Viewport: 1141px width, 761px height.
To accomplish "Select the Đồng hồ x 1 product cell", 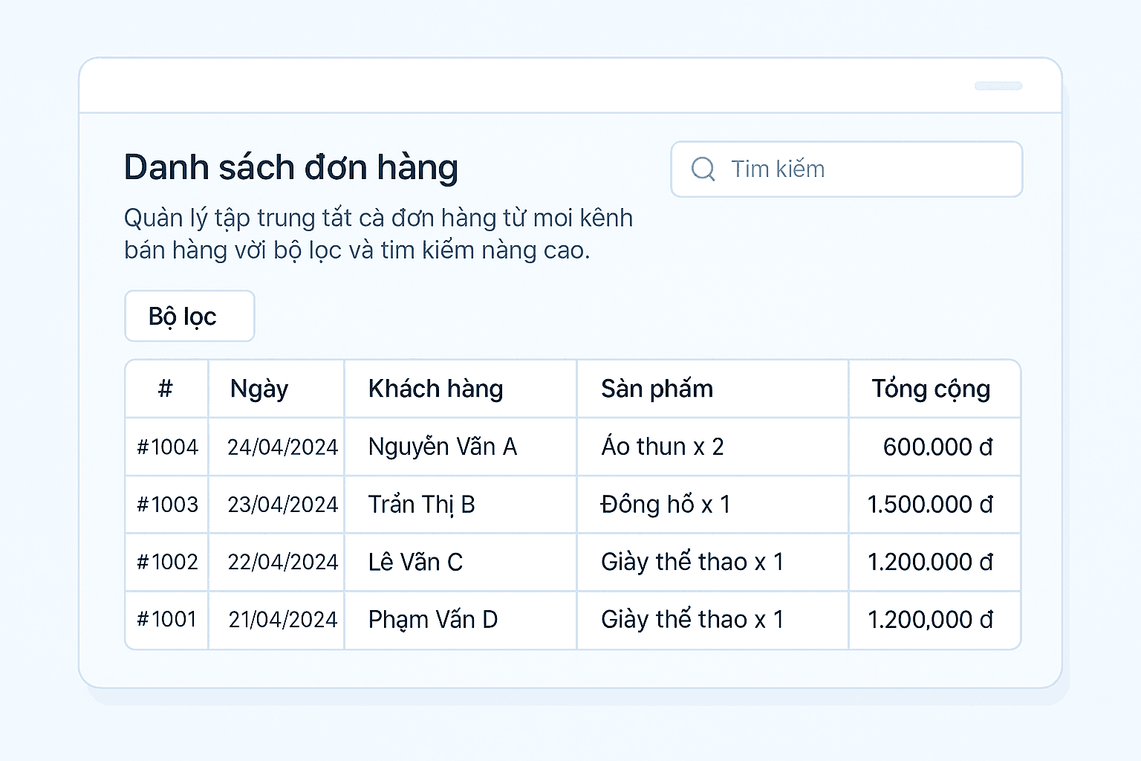I will 666,505.
